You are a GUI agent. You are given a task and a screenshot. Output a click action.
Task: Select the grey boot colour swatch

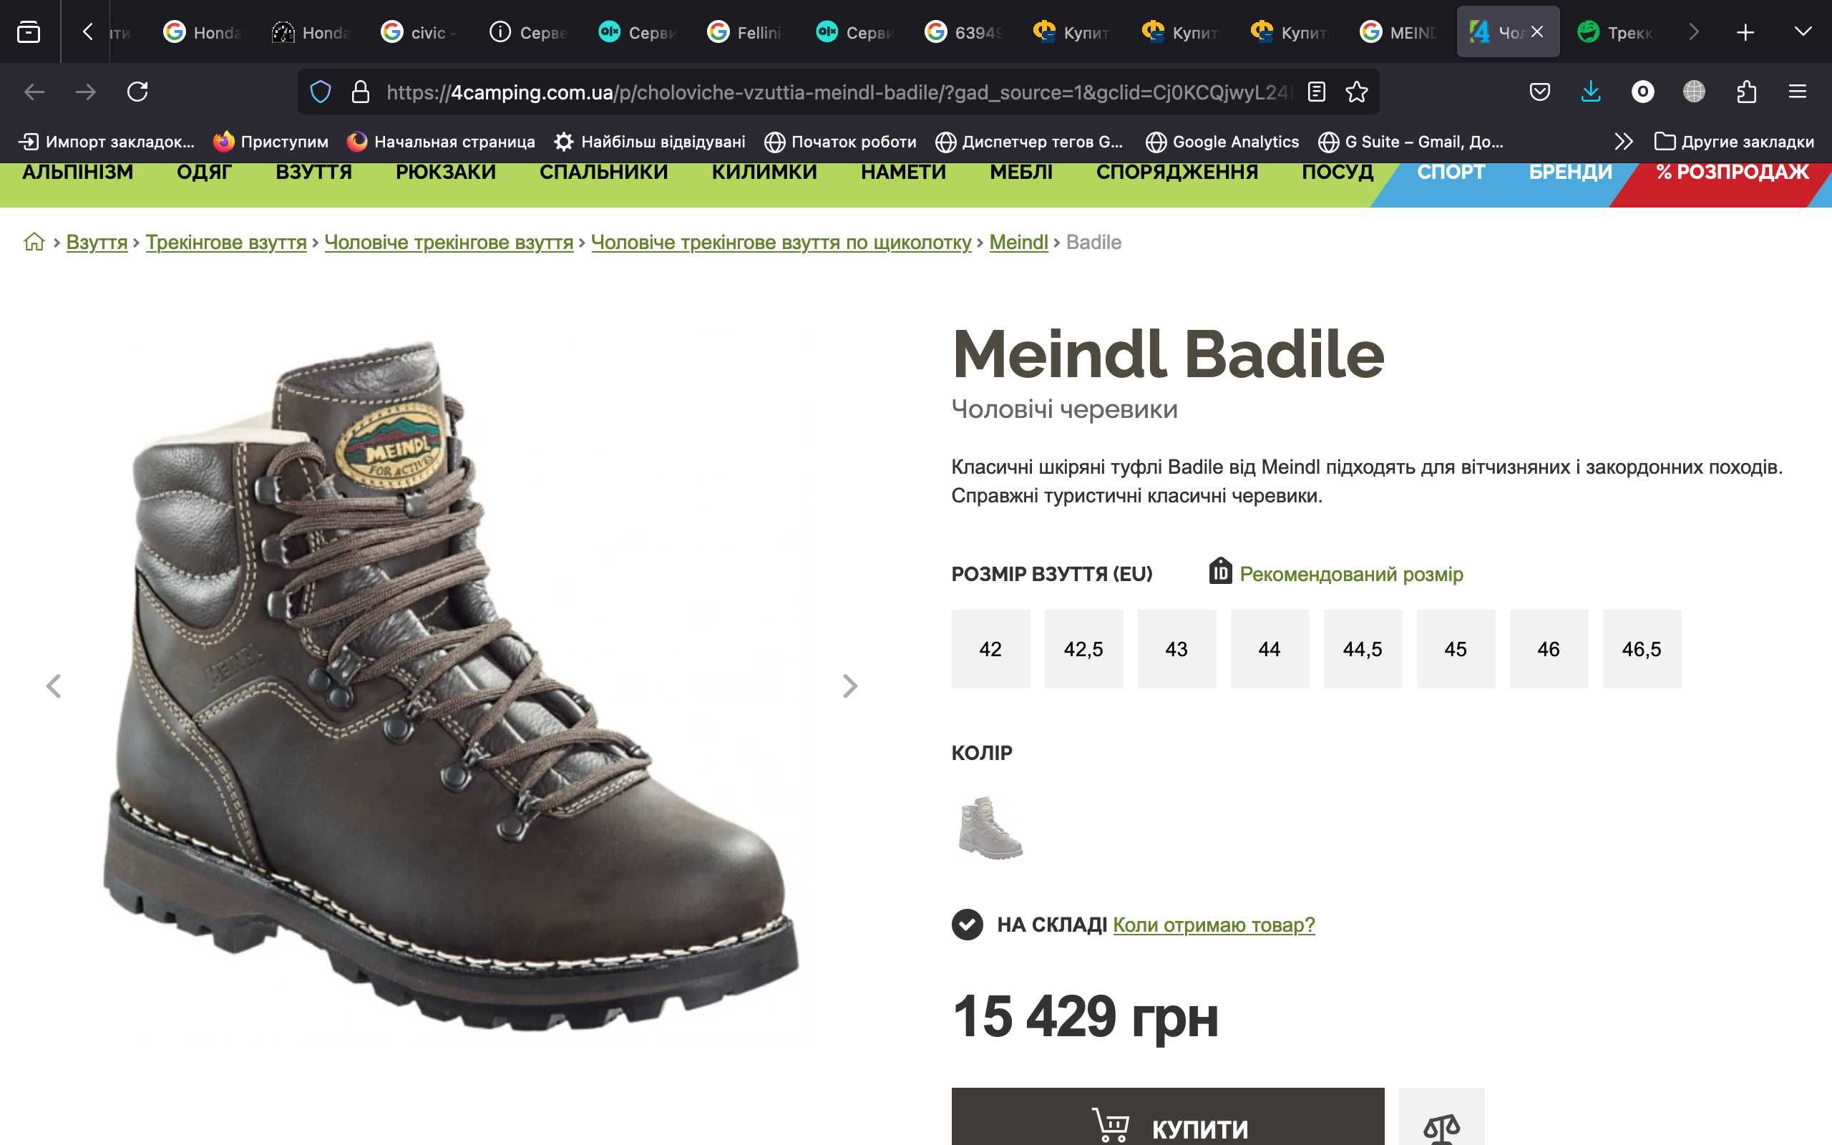(x=990, y=828)
